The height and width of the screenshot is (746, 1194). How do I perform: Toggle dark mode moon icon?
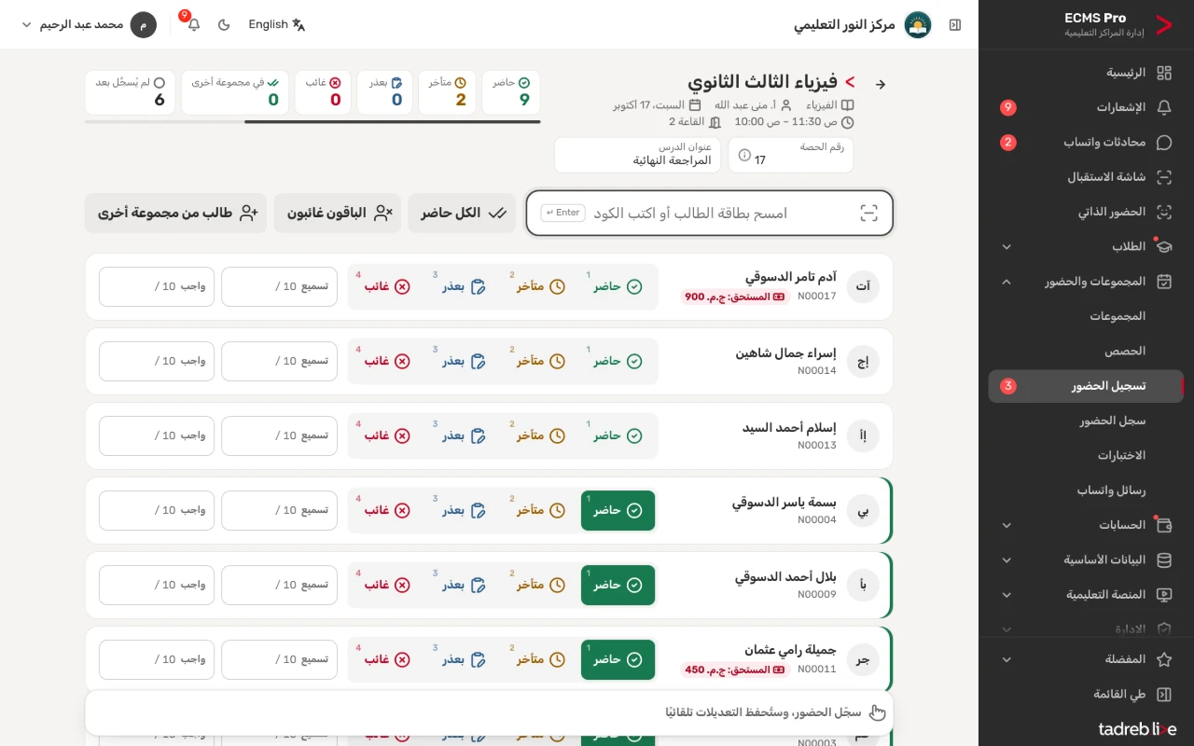coord(224,25)
